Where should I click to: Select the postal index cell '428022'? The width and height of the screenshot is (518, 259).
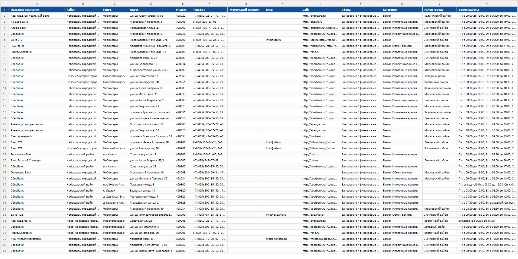pos(183,16)
